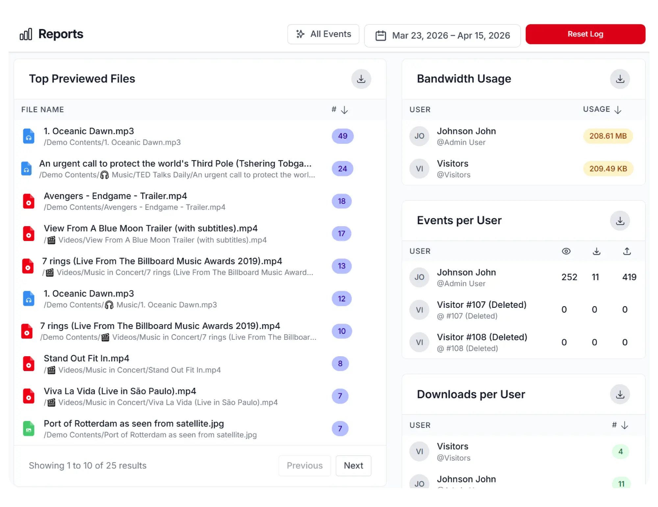Click JO avatar in Bandwidth Usage
The width and height of the screenshot is (658, 507).
[x=419, y=136]
